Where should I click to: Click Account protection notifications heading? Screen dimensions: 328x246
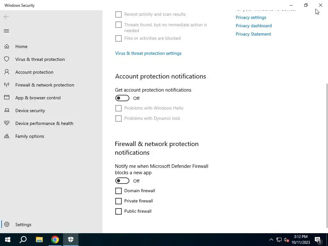[160, 76]
